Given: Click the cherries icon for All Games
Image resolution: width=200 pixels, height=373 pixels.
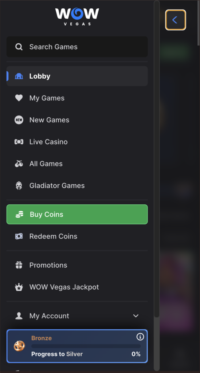Looking at the screenshot, I should click(19, 164).
